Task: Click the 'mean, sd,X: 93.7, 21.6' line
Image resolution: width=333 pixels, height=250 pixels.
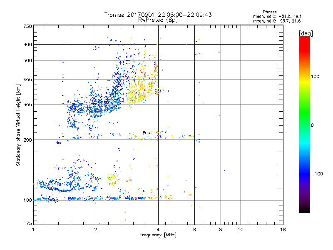Action: coord(277,21)
